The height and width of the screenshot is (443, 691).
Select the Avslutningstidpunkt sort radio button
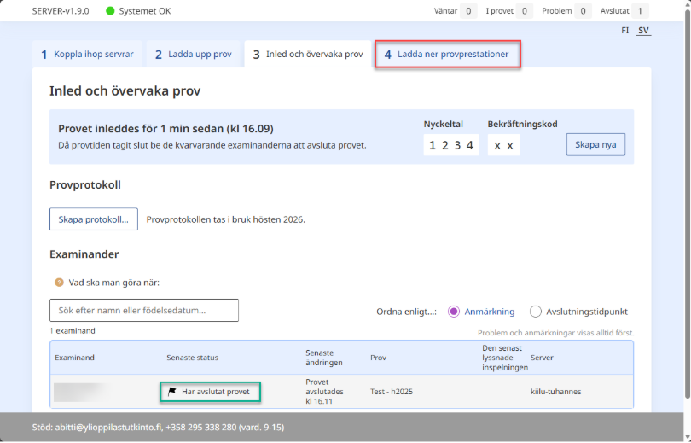(536, 312)
